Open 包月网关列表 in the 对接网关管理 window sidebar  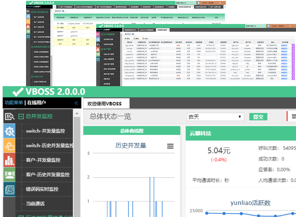(x=108, y=39)
